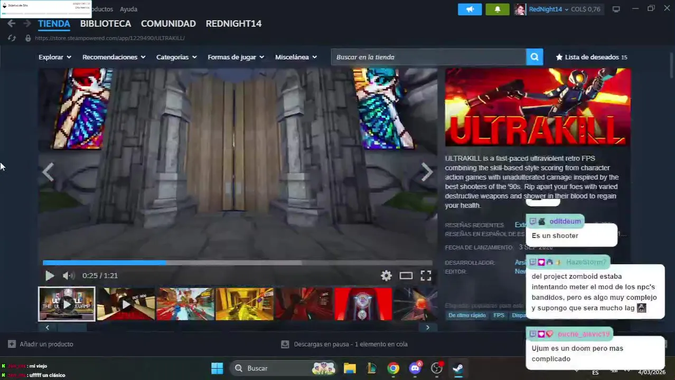This screenshot has height=380, width=675.
Task: Click the De ritmo rápido tag
Action: click(x=467, y=315)
